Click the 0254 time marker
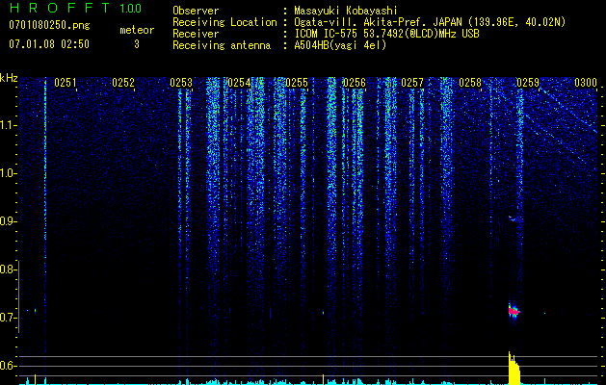606x385 pixels. pyautogui.click(x=239, y=83)
